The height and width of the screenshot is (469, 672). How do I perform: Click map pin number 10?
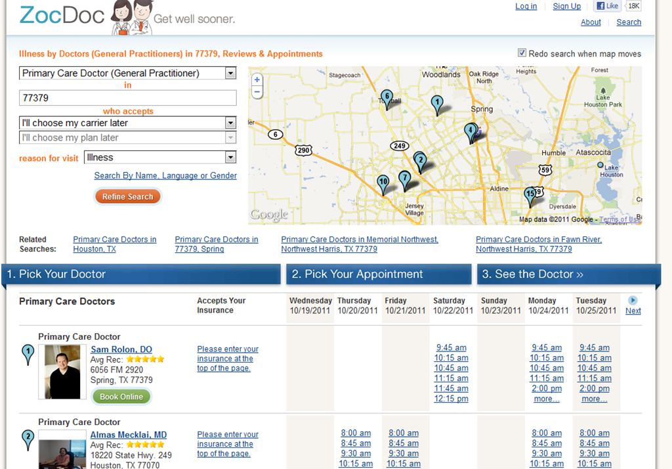(383, 185)
